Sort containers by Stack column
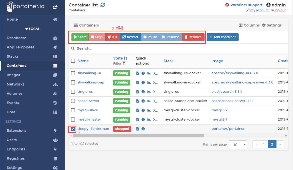The height and width of the screenshot is (170, 293). [x=168, y=61]
